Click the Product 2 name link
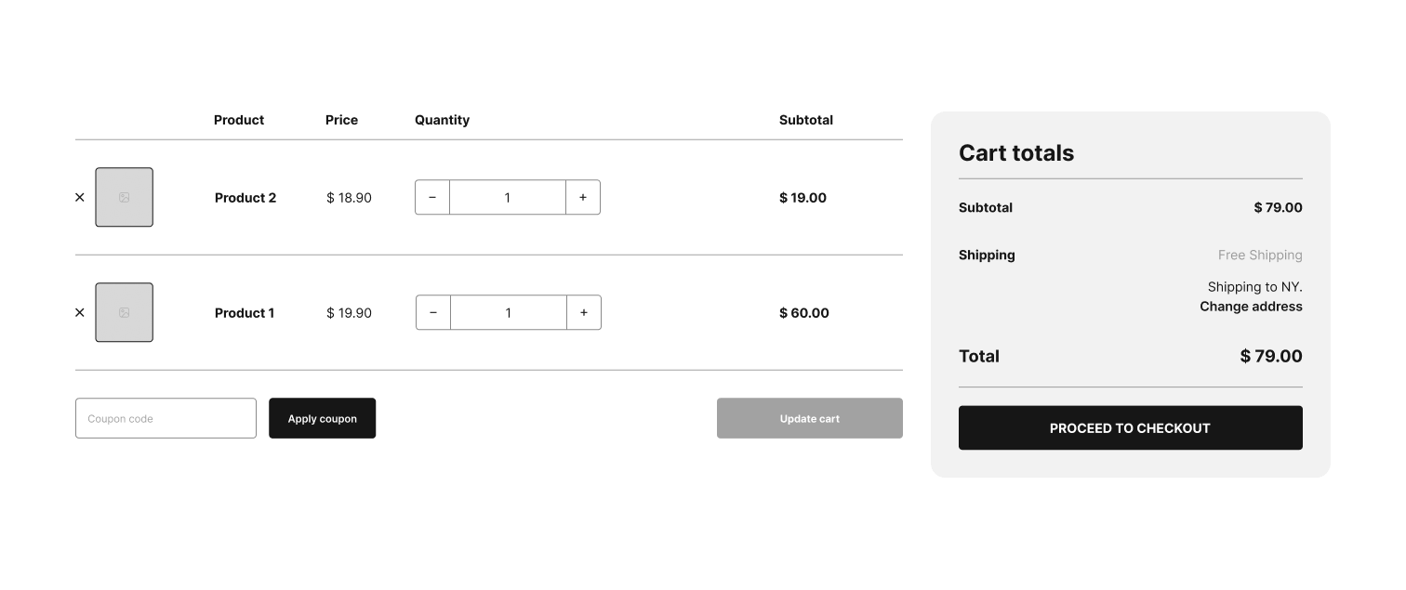1406x590 pixels. tap(245, 198)
